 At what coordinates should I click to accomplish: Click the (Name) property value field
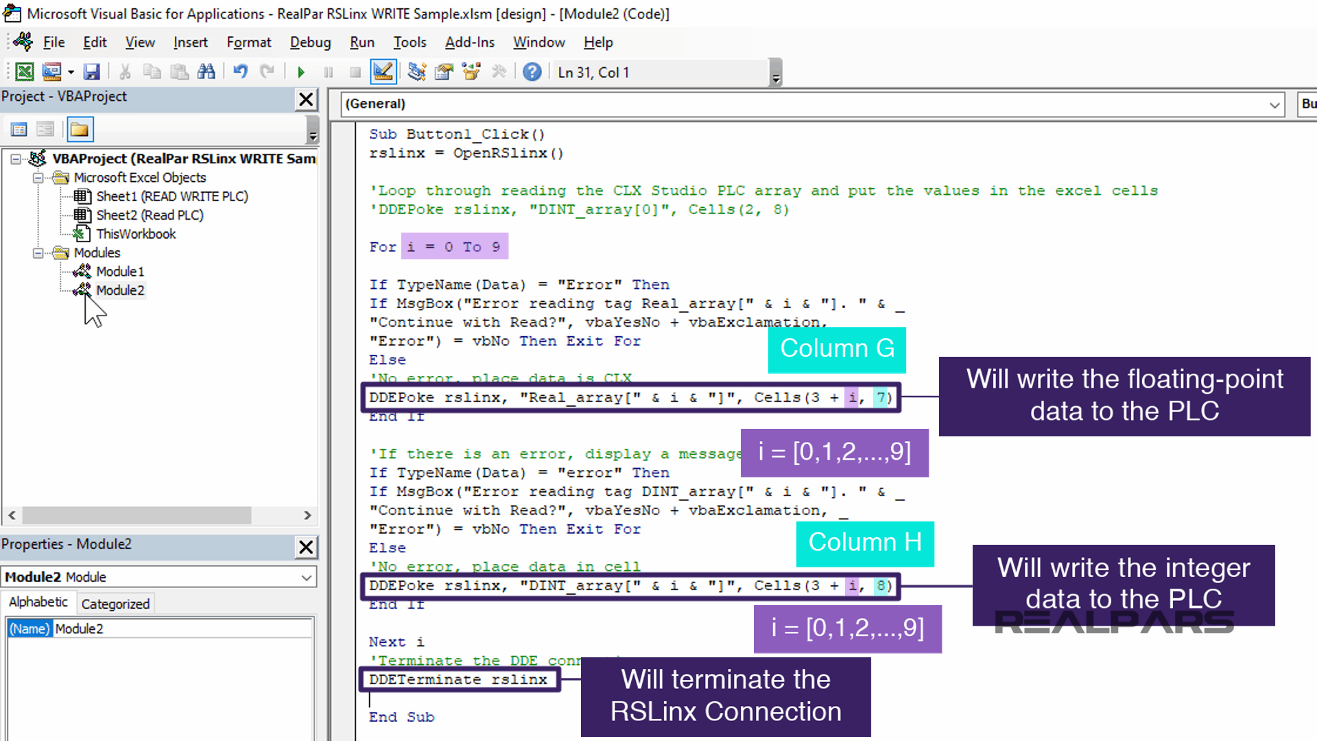(x=182, y=628)
